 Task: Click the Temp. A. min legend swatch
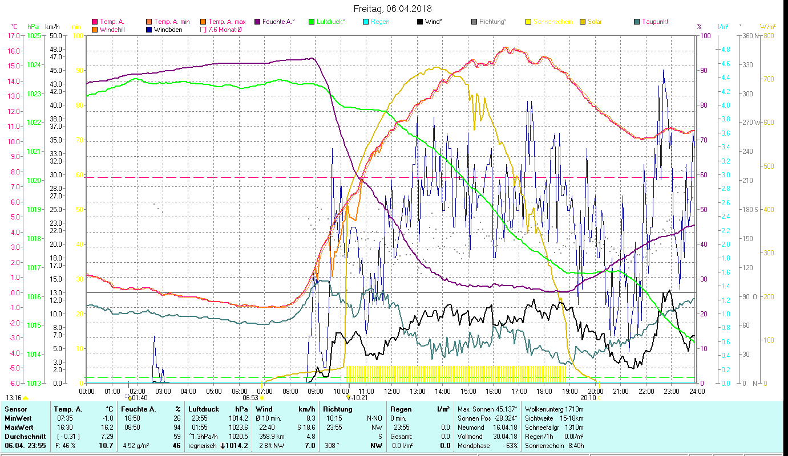tap(149, 22)
